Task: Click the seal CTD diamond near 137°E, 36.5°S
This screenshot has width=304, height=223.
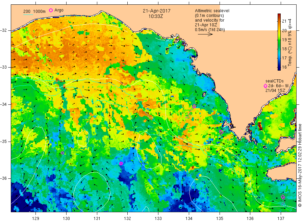Action: tap(283, 197)
